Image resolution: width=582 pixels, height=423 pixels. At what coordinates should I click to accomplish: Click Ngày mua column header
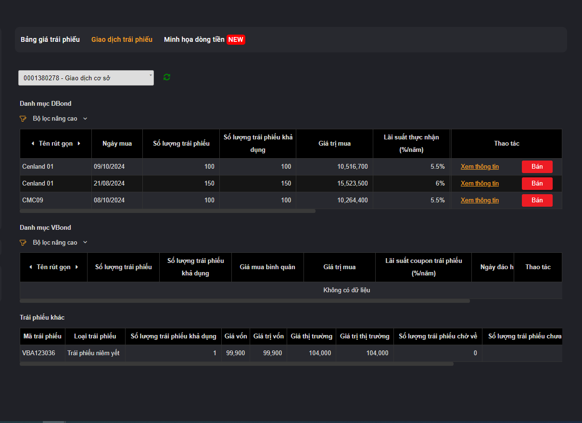pyautogui.click(x=117, y=144)
